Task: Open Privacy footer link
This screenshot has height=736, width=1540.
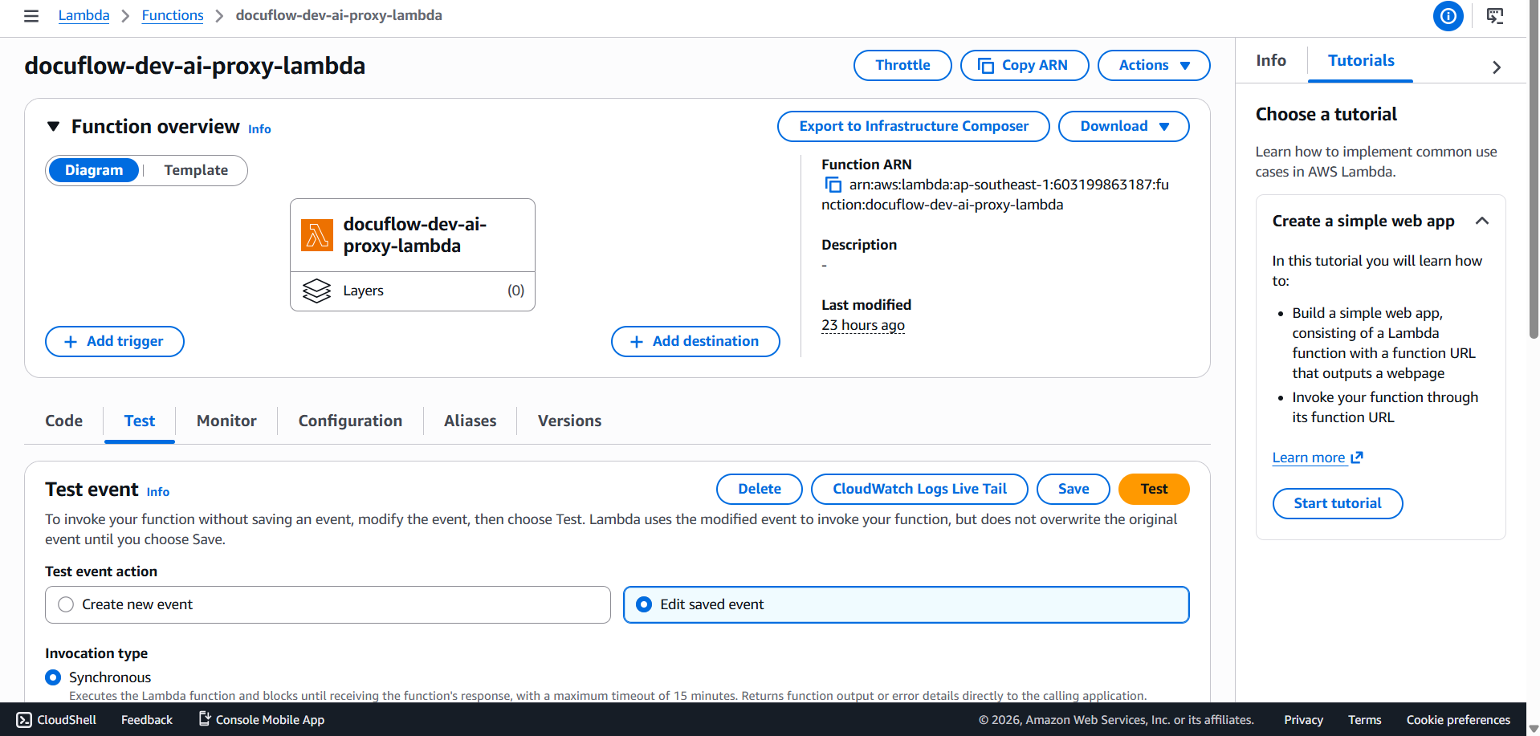Action: pos(1303,720)
